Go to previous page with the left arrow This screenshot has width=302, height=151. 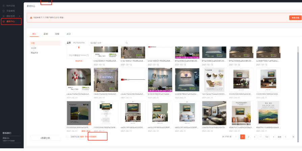pyautogui.click(x=235, y=137)
